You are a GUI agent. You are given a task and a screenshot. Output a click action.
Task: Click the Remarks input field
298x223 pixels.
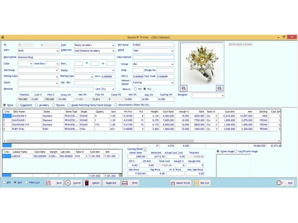pos(55,89)
